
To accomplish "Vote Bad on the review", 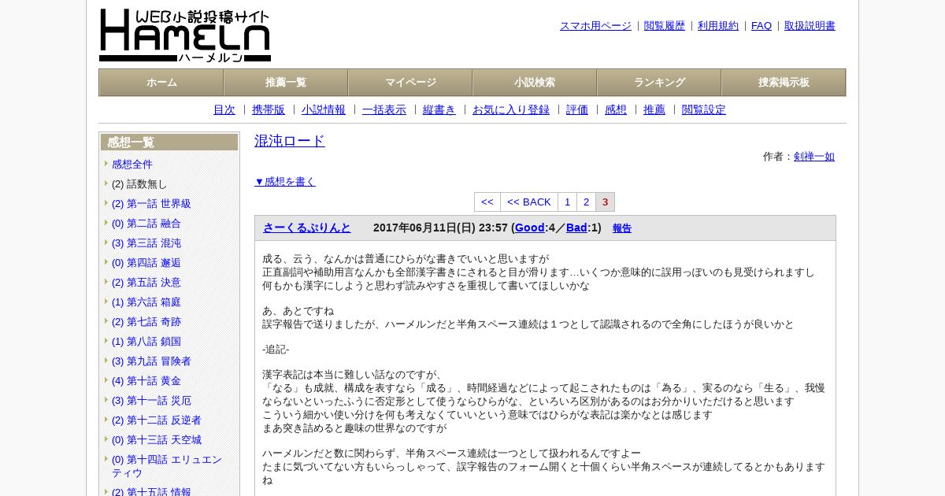I will [576, 228].
